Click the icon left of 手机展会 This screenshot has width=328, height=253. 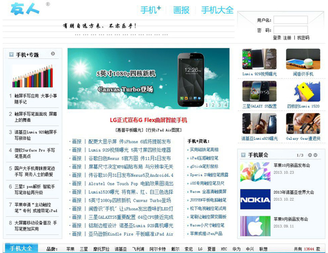coord(243,155)
